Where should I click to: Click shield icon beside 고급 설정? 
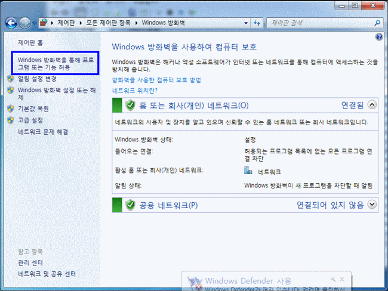pyautogui.click(x=11, y=120)
